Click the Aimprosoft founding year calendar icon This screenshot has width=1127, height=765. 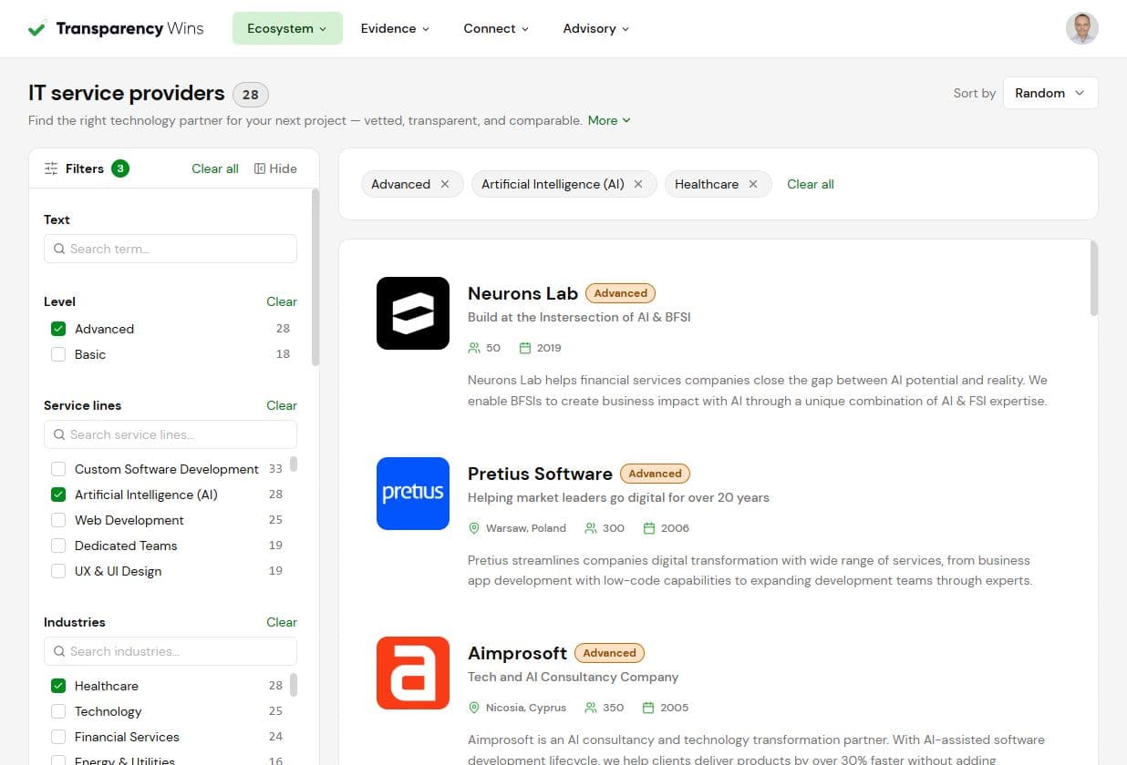649,708
